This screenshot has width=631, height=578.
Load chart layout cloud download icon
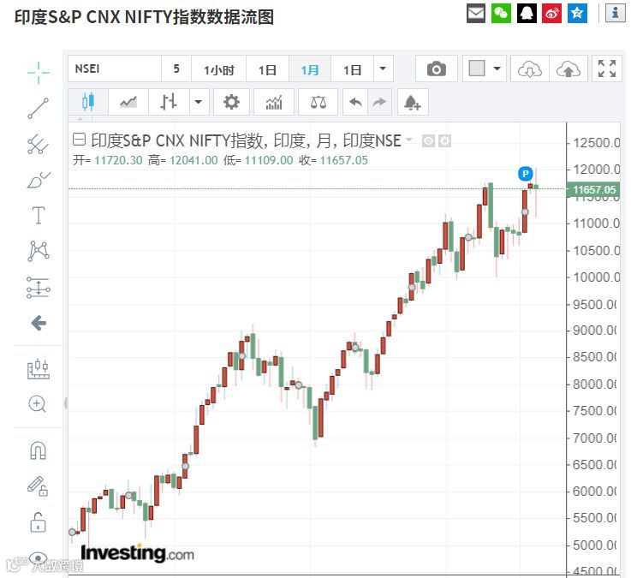coord(530,69)
